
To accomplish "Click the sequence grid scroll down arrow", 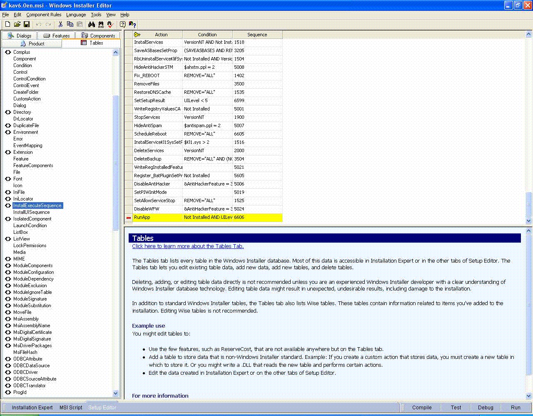I will click(x=529, y=221).
